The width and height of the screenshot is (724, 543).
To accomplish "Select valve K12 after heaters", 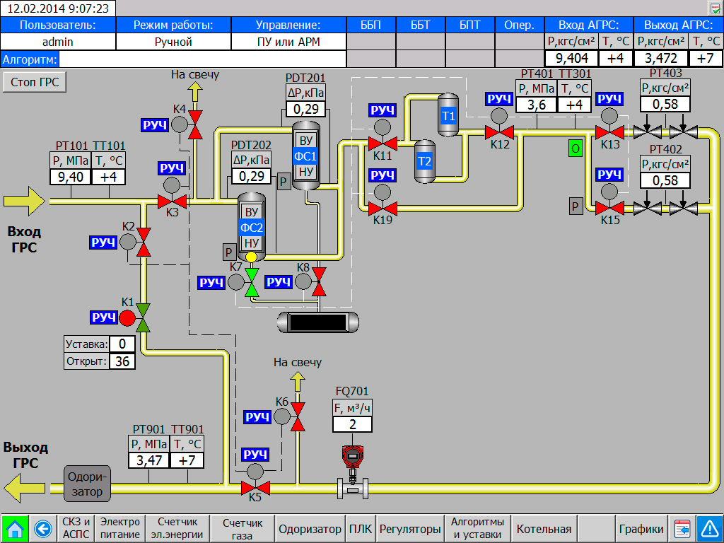I will [x=499, y=132].
